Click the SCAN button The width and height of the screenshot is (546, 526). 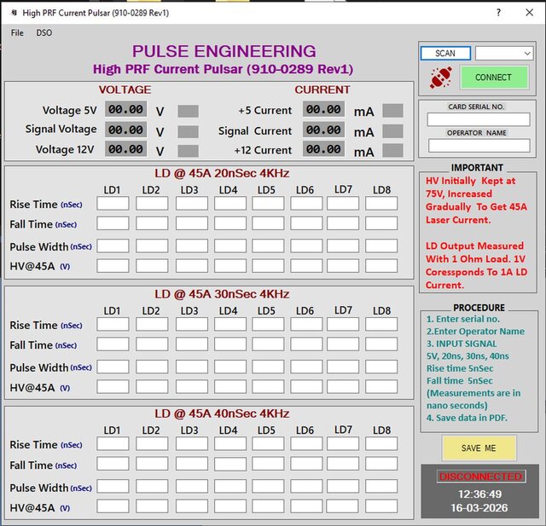tap(445, 53)
